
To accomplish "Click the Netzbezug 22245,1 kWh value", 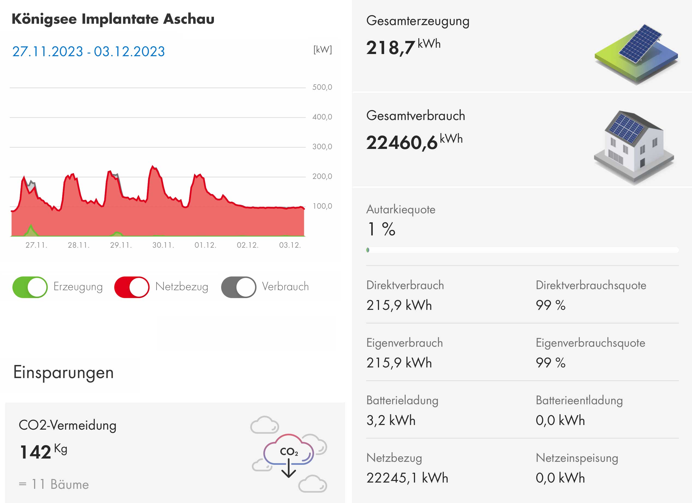I will pyautogui.click(x=407, y=478).
